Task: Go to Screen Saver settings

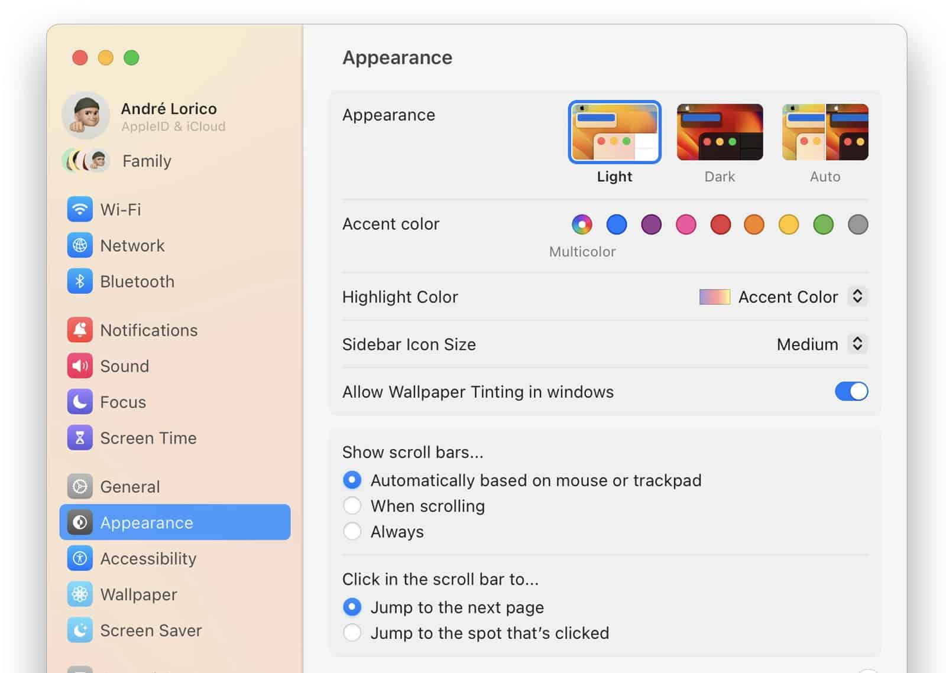Action: [150, 630]
